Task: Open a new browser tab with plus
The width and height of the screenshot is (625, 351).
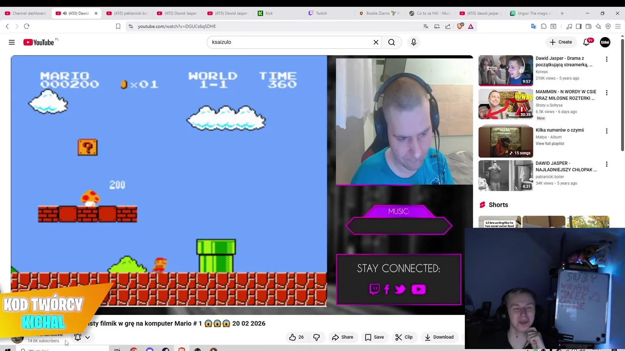Action: [562, 13]
